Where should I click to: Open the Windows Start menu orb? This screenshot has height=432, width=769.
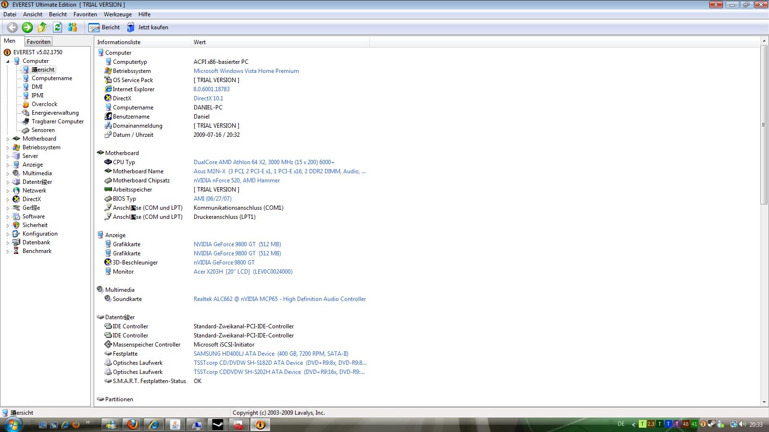pos(13,424)
